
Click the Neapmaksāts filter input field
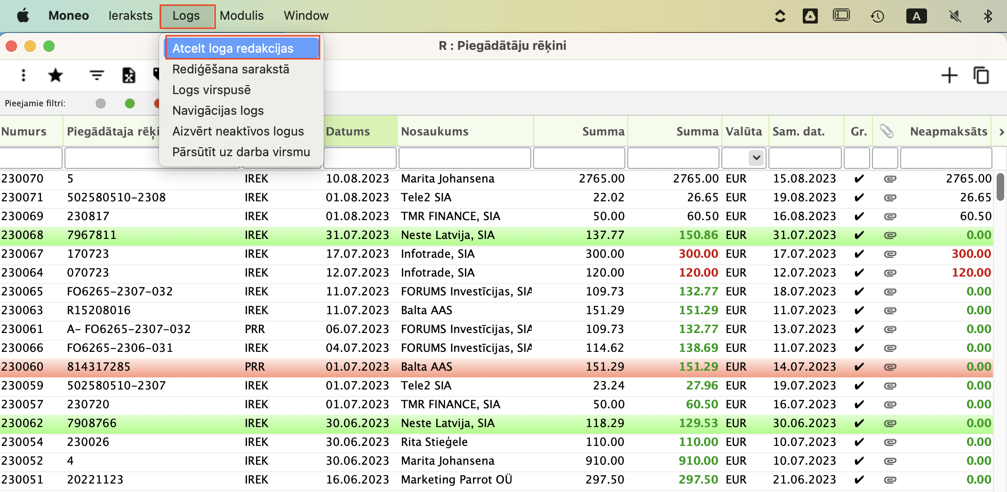946,158
